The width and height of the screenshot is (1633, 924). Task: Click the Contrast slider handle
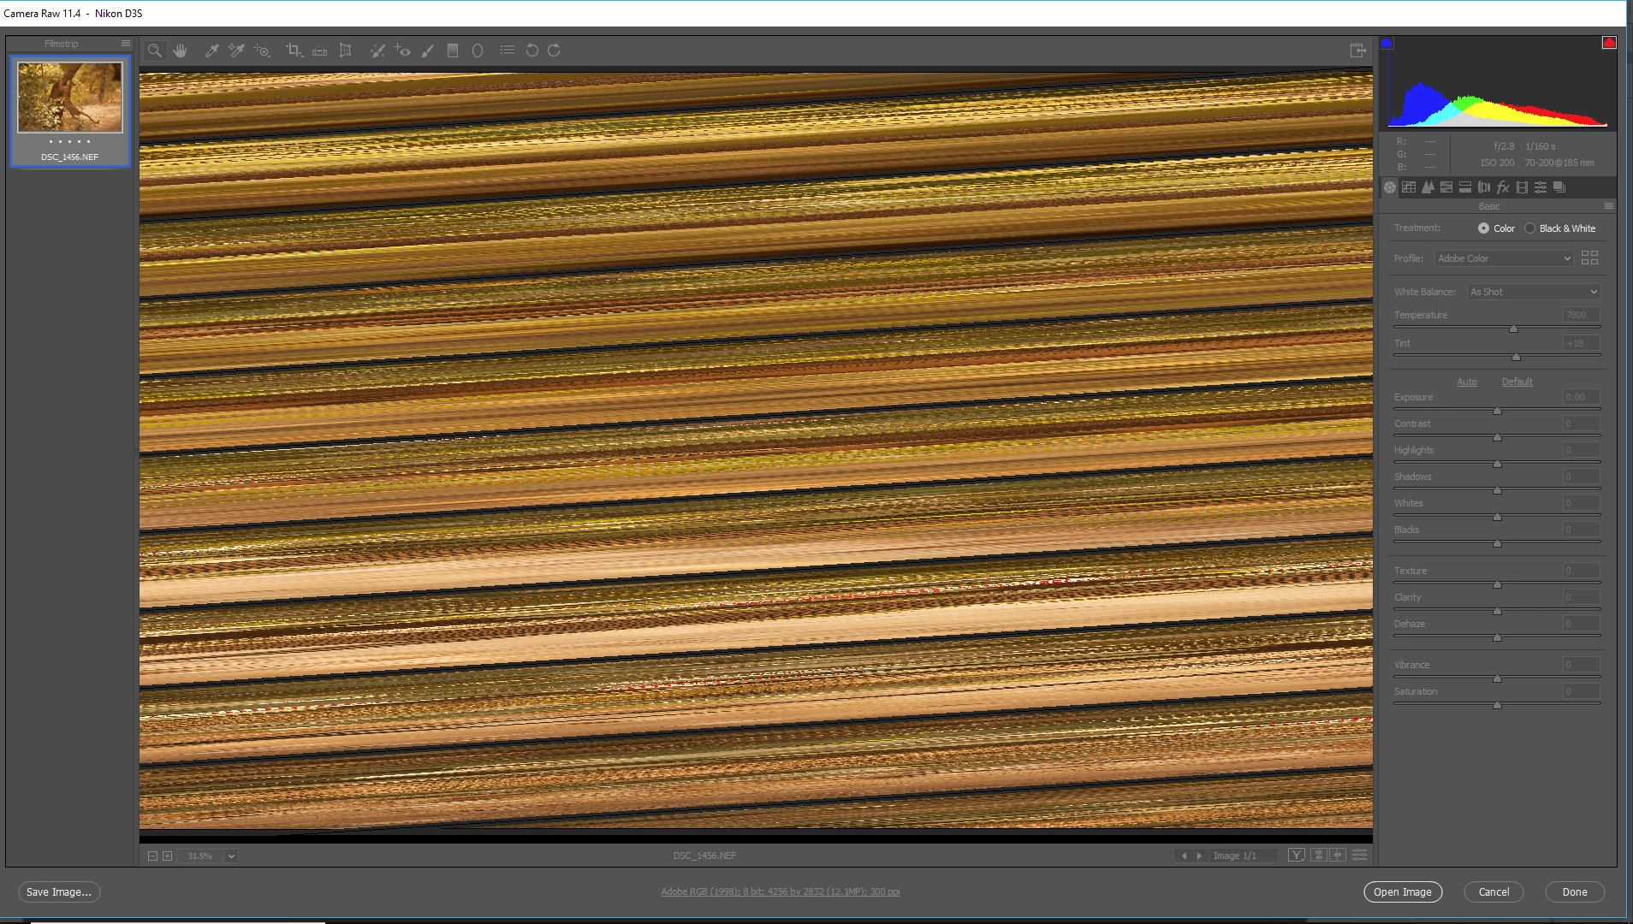click(1497, 437)
